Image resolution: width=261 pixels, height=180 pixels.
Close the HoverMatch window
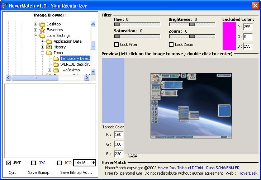[255, 5]
